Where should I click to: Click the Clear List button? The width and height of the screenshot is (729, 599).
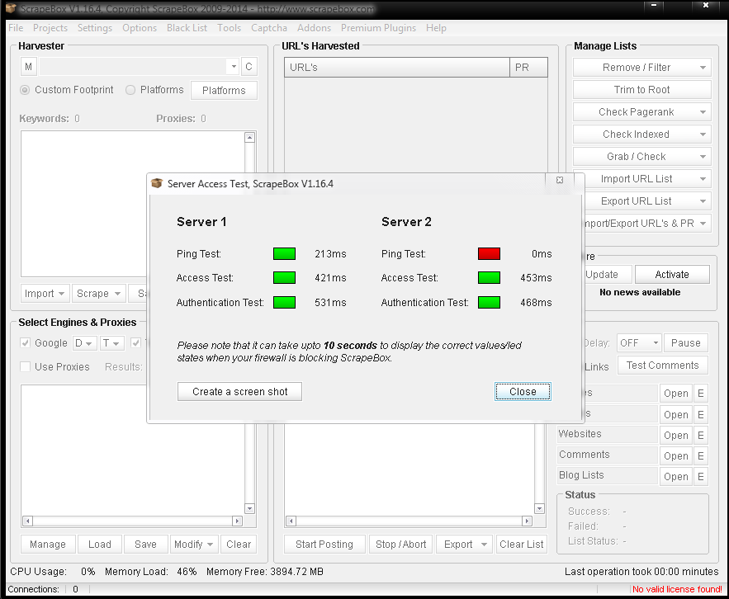click(x=521, y=545)
